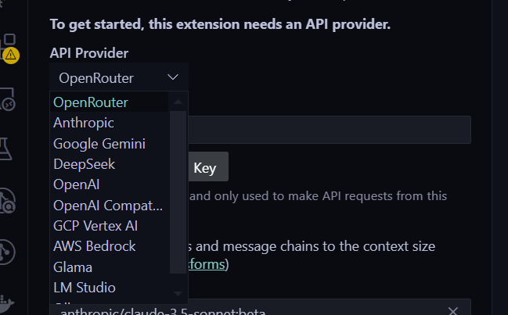
Task: Select LM Studio as provider
Action: point(85,288)
